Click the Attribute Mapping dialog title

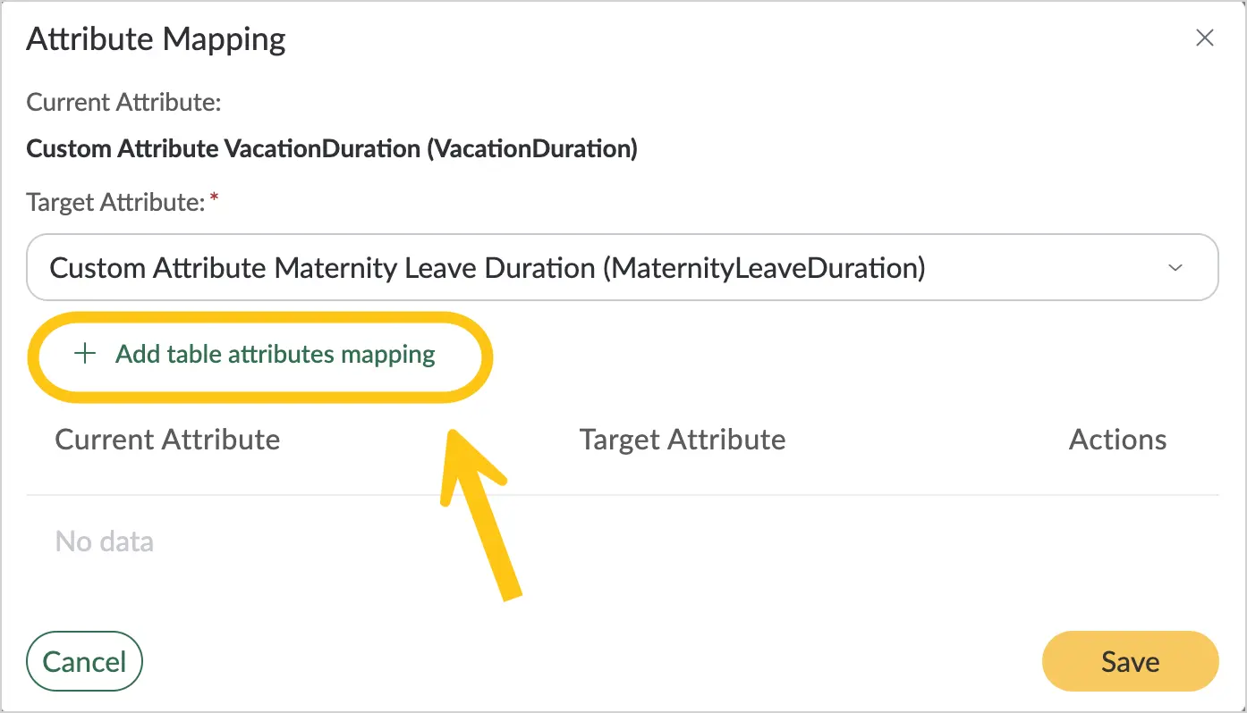(157, 39)
